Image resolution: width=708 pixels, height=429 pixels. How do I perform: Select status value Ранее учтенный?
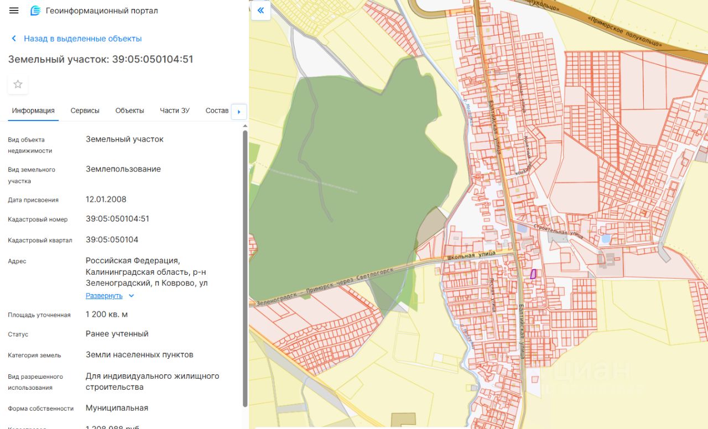point(117,334)
